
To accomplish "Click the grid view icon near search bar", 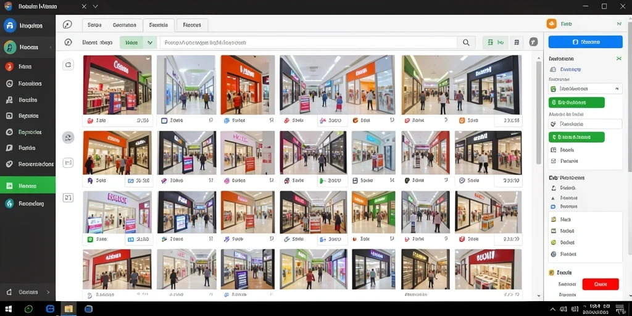I will click(x=517, y=42).
